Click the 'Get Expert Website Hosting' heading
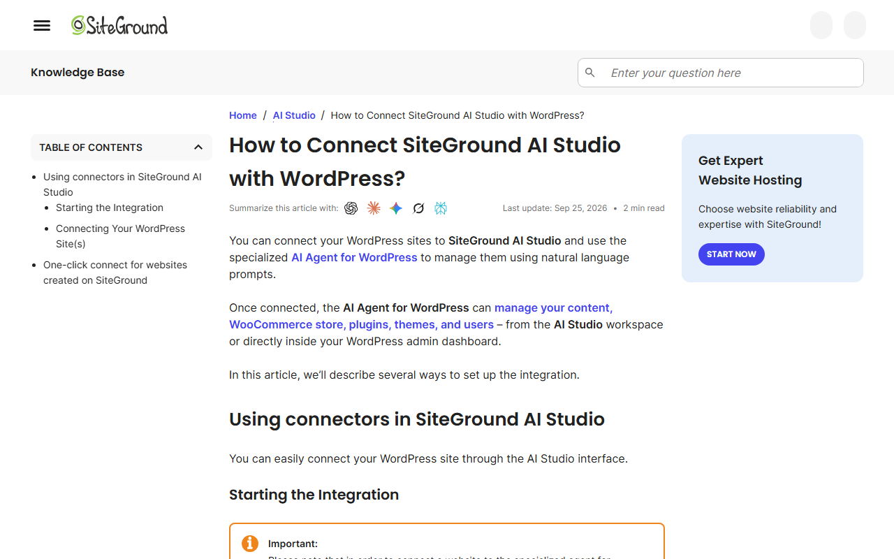This screenshot has width=894, height=559. tap(750, 170)
